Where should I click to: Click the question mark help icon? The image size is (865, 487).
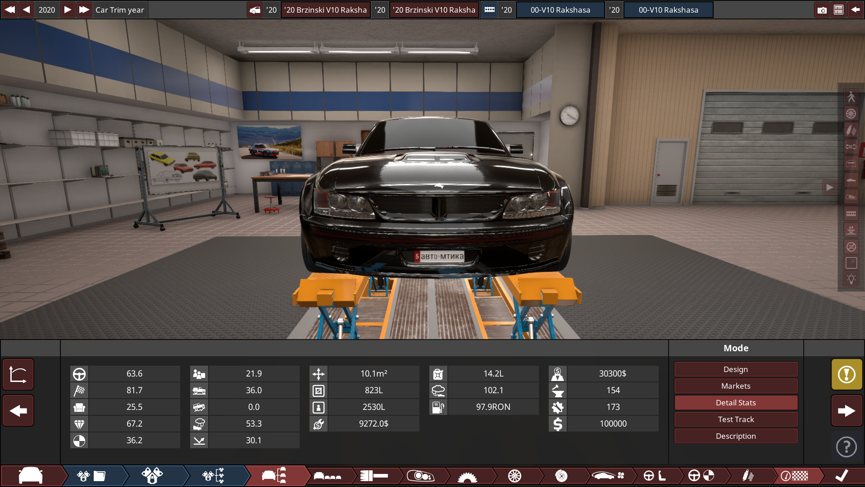(847, 447)
